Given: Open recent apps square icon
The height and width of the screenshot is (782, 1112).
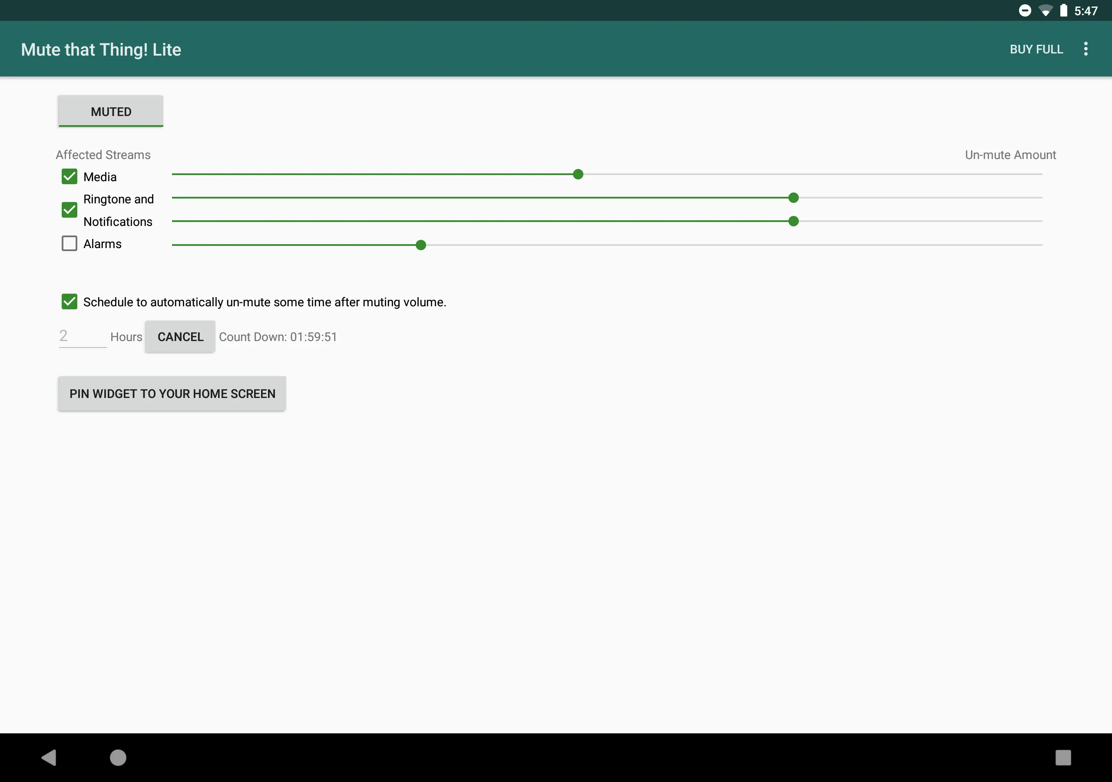Looking at the screenshot, I should [1062, 757].
